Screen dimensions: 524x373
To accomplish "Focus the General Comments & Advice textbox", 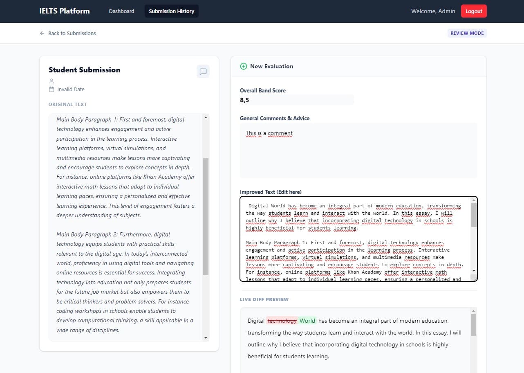I will (x=358, y=151).
